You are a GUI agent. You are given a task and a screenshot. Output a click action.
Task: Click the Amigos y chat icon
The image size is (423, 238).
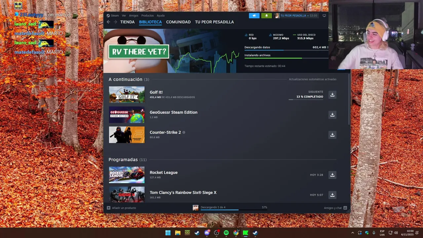345,208
